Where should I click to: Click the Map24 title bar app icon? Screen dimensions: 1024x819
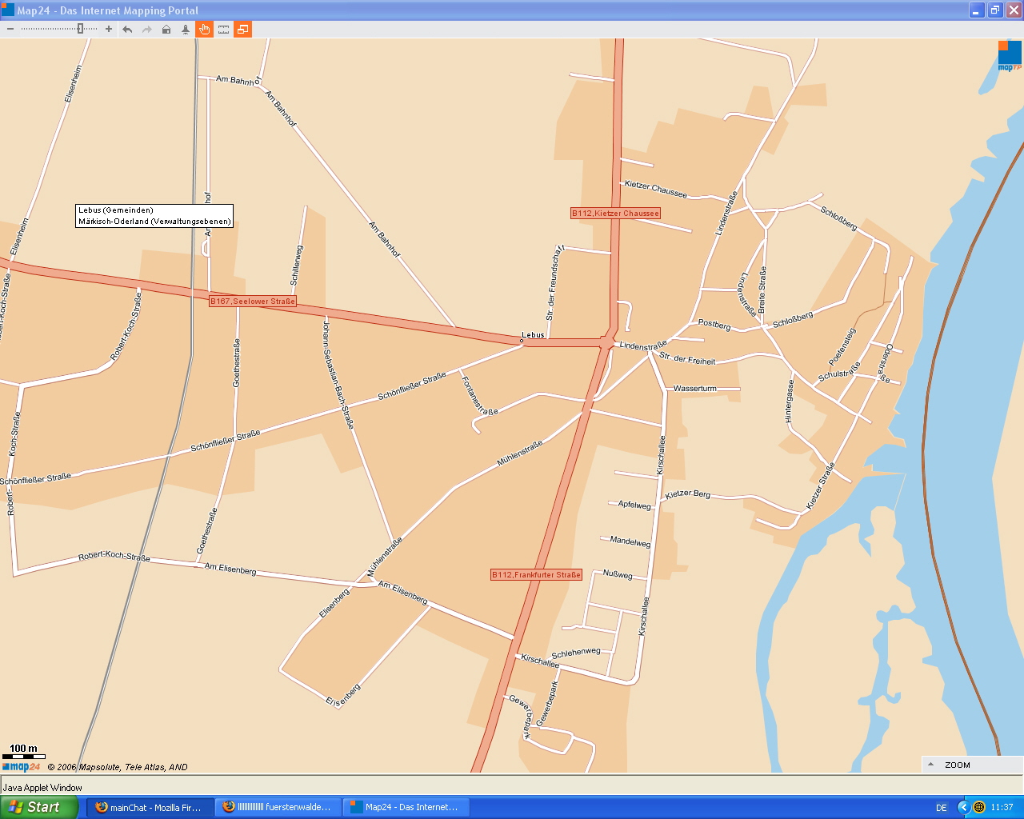tap(8, 10)
